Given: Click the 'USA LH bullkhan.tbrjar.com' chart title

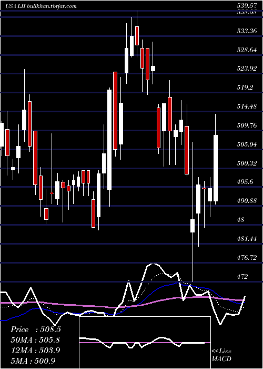Looking at the screenshot, I should 41,6.
